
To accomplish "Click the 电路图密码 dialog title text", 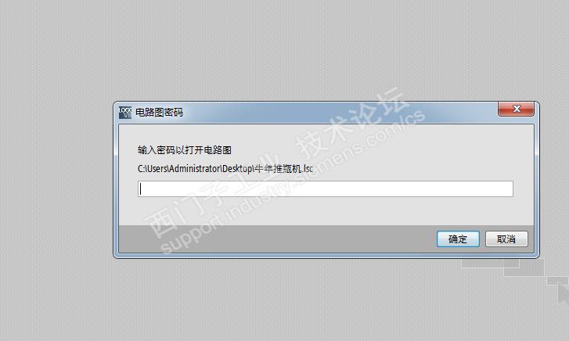I will [159, 113].
